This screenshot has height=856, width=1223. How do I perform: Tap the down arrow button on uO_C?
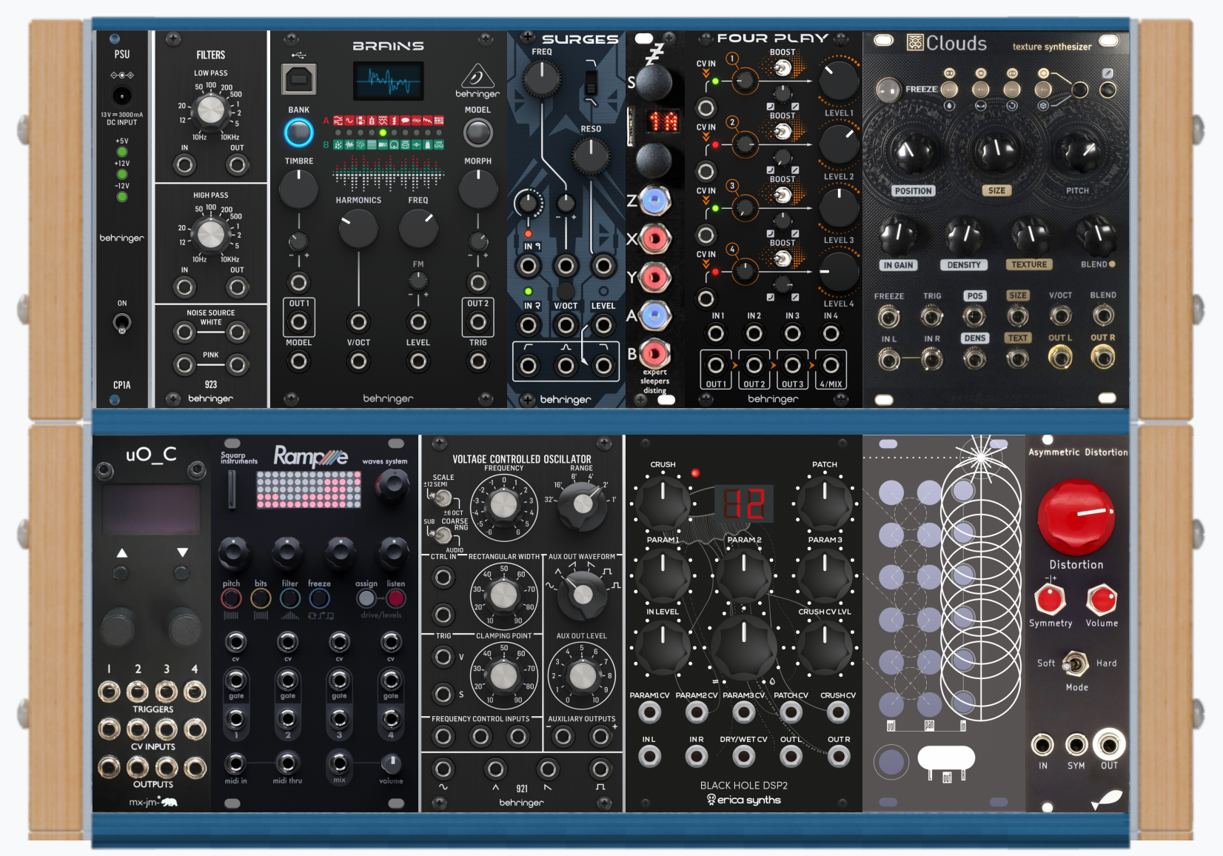pyautogui.click(x=182, y=572)
